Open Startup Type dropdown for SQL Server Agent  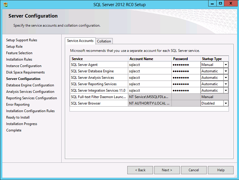pos(226,65)
